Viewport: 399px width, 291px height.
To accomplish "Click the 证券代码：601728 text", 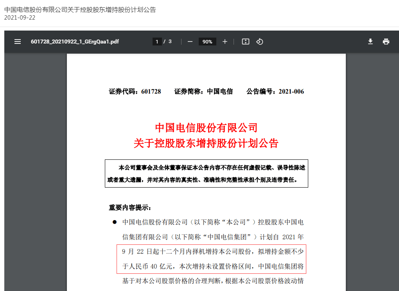I will (135, 92).
